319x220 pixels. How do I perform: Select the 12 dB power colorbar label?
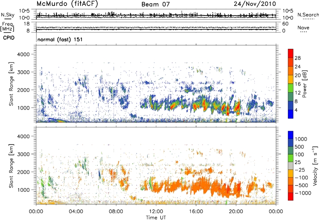pyautogui.click(x=297, y=93)
